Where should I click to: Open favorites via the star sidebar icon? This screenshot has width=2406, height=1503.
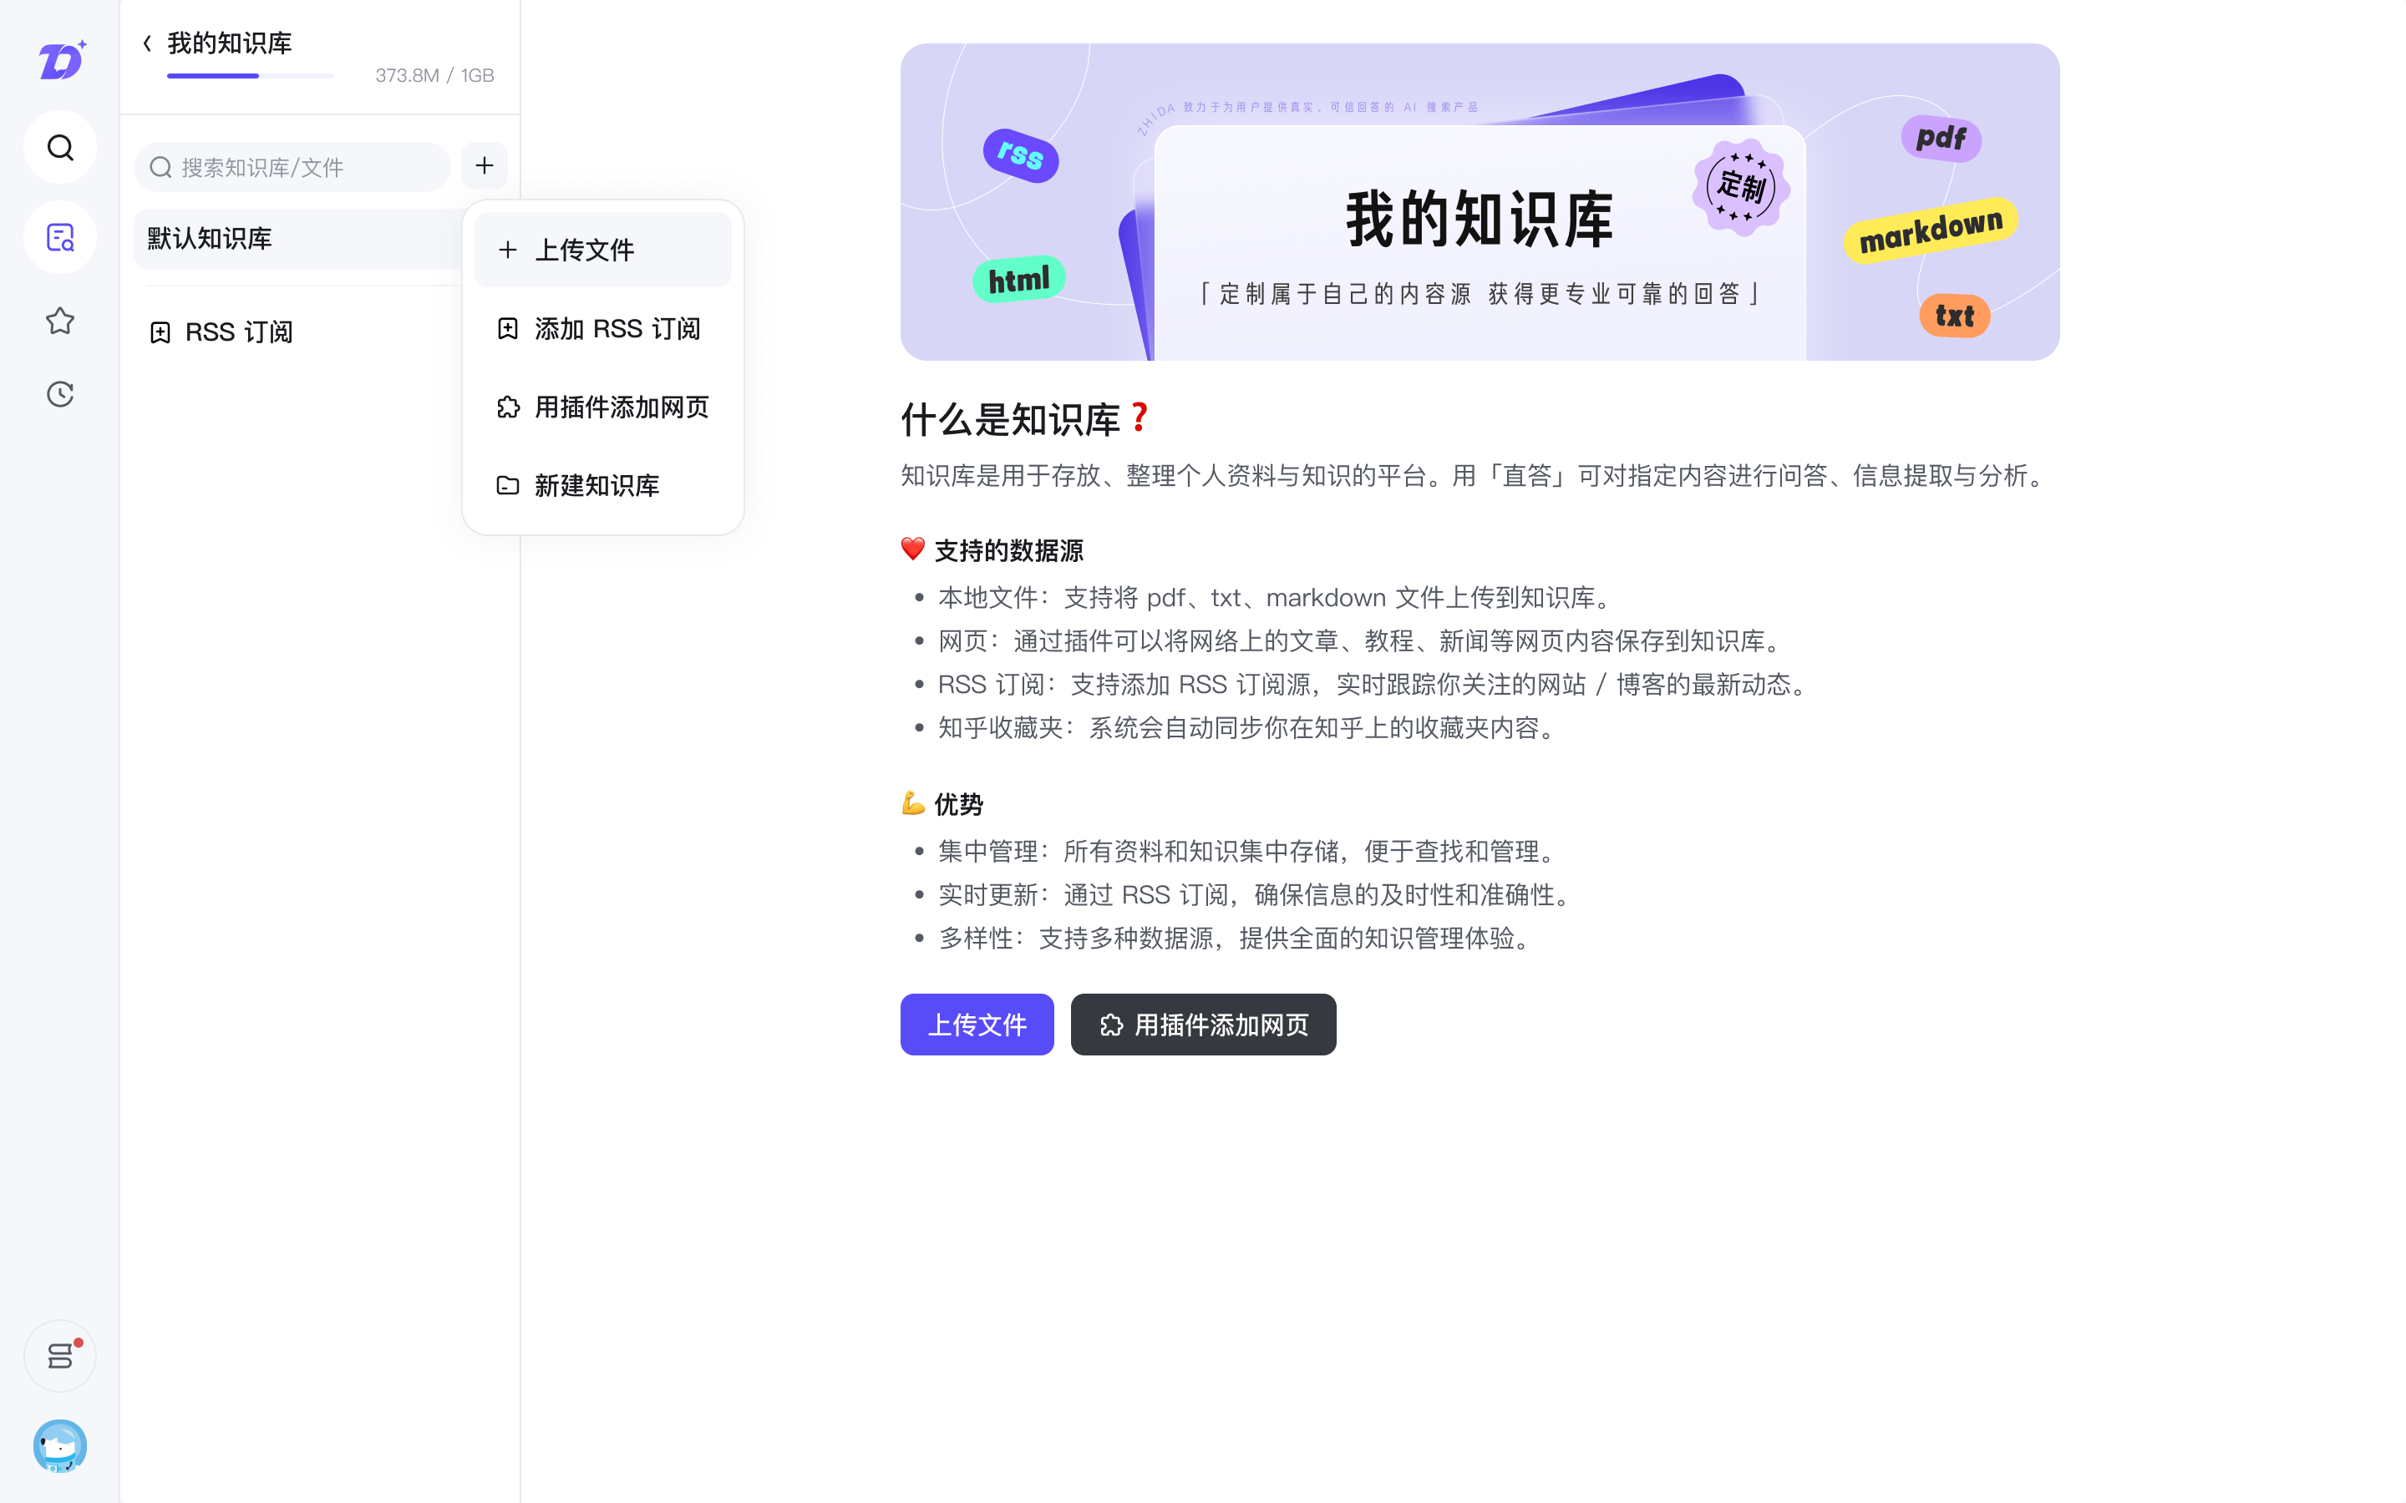click(59, 320)
